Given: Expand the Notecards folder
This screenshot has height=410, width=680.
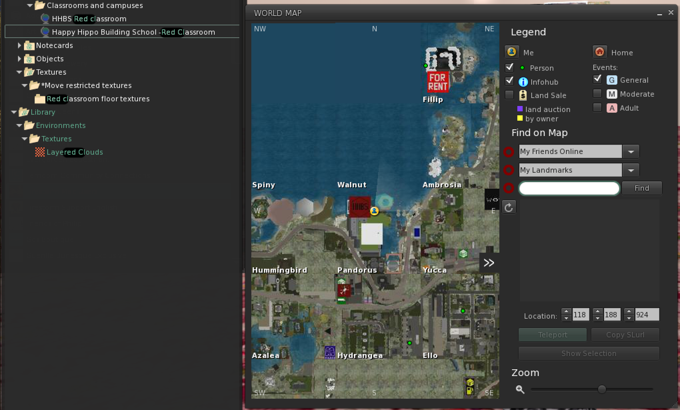Looking at the screenshot, I should coord(19,45).
